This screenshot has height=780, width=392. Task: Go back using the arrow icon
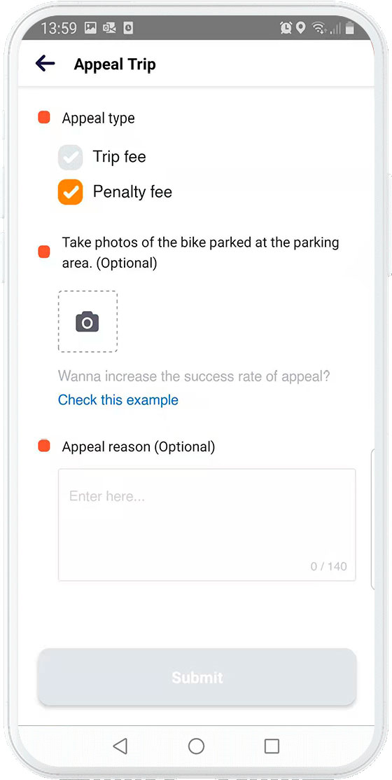click(45, 64)
